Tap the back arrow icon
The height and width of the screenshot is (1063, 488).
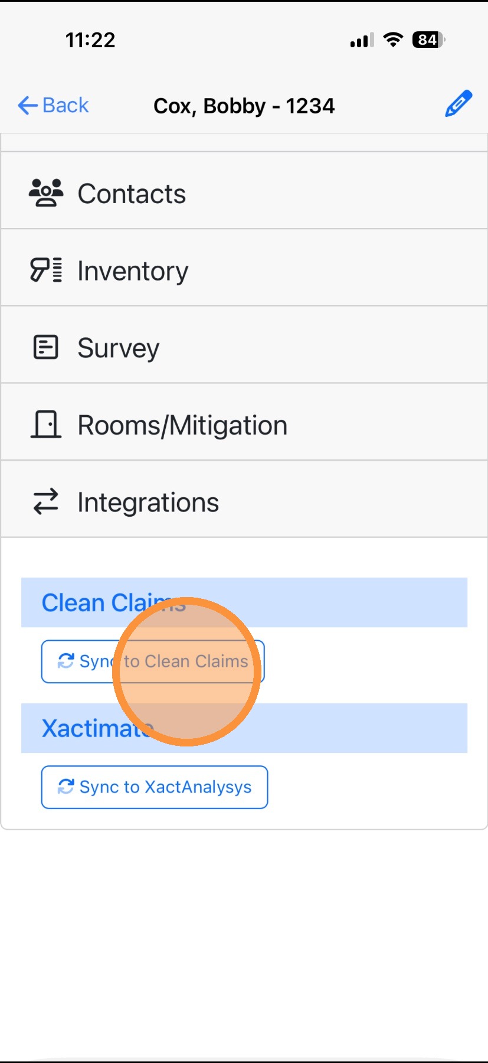pos(28,106)
